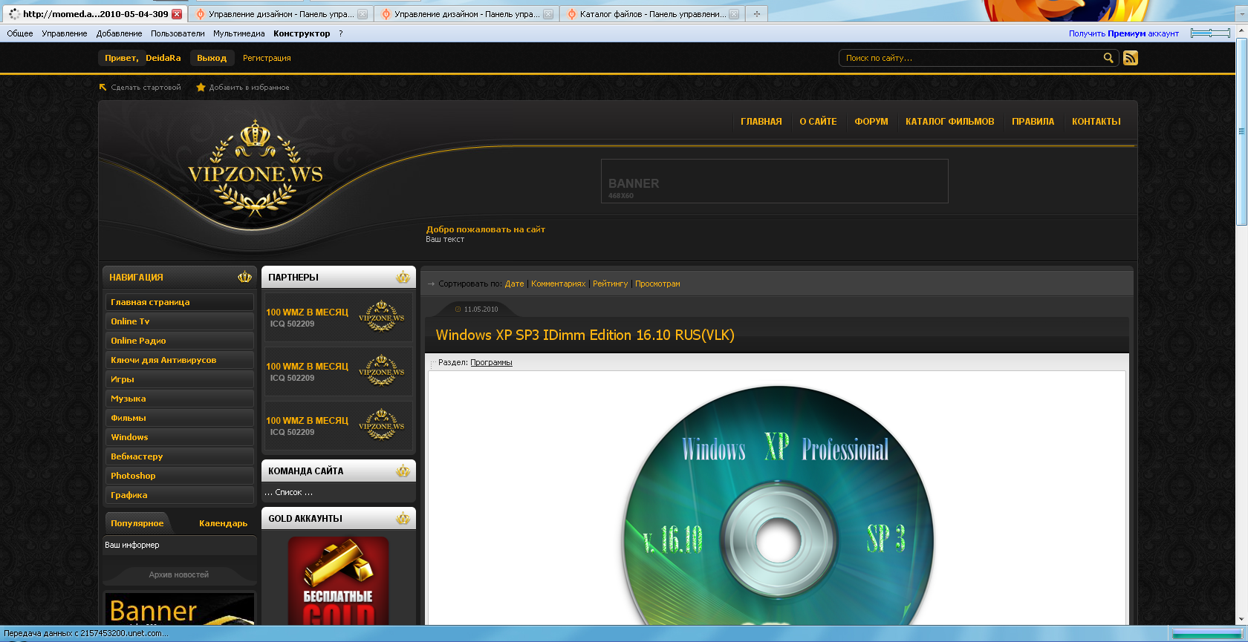Sort entries by Комментариях
1248x642 pixels.
(558, 284)
